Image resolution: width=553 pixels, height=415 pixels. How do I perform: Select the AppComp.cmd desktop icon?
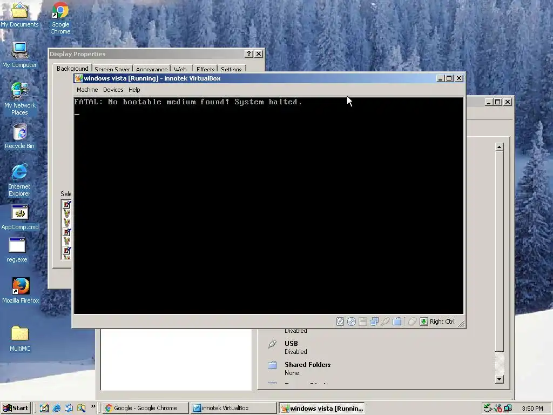pyautogui.click(x=20, y=217)
